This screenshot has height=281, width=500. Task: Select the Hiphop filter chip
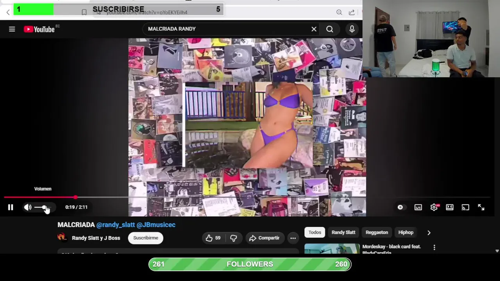405,232
